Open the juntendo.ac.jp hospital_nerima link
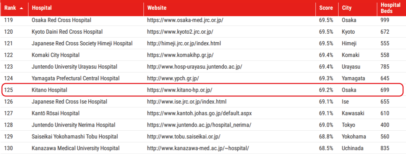 [x=199, y=125]
